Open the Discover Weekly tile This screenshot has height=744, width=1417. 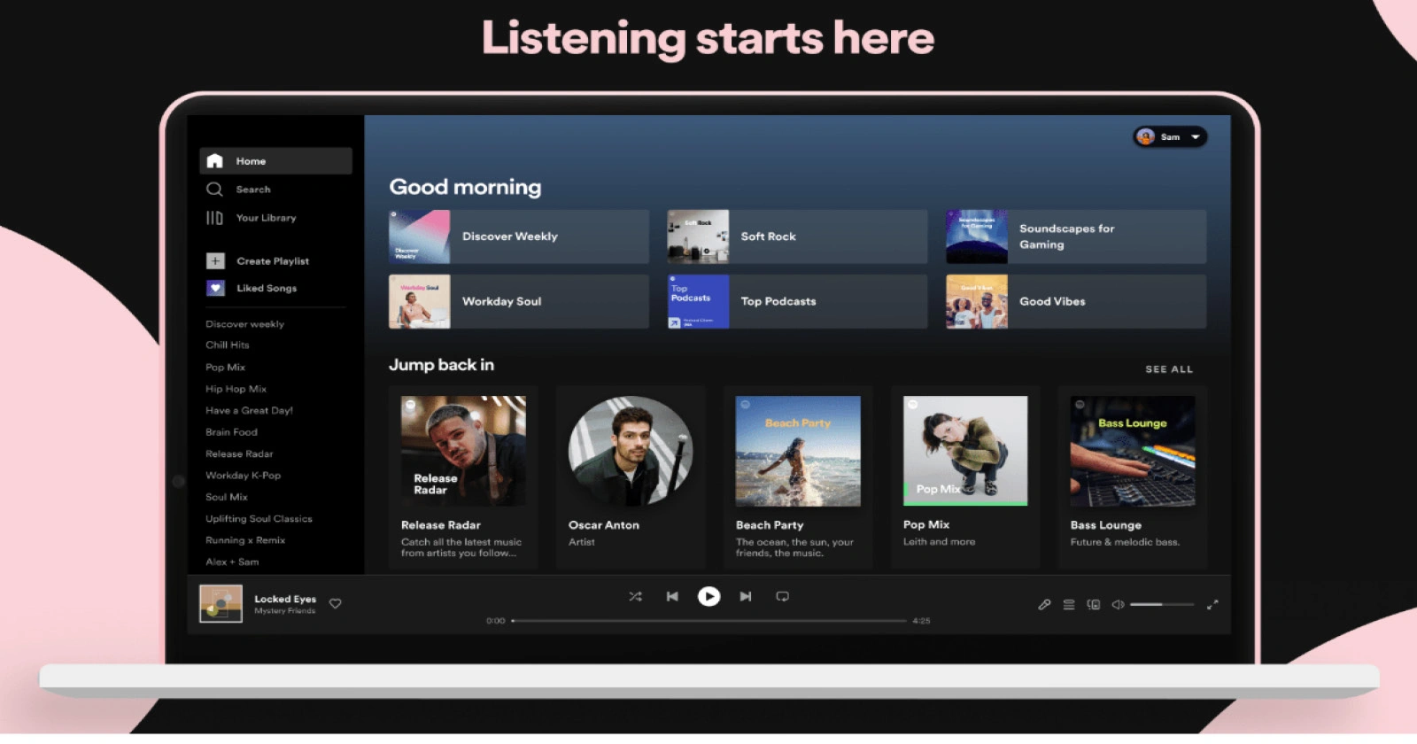(518, 236)
